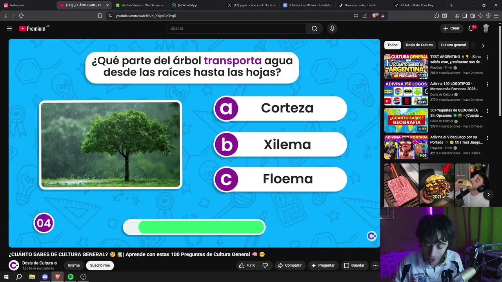Like the video with thumbs up

click(247, 266)
